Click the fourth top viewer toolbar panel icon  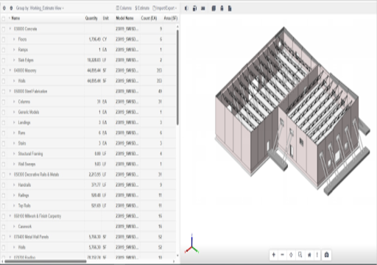pos(214,8)
